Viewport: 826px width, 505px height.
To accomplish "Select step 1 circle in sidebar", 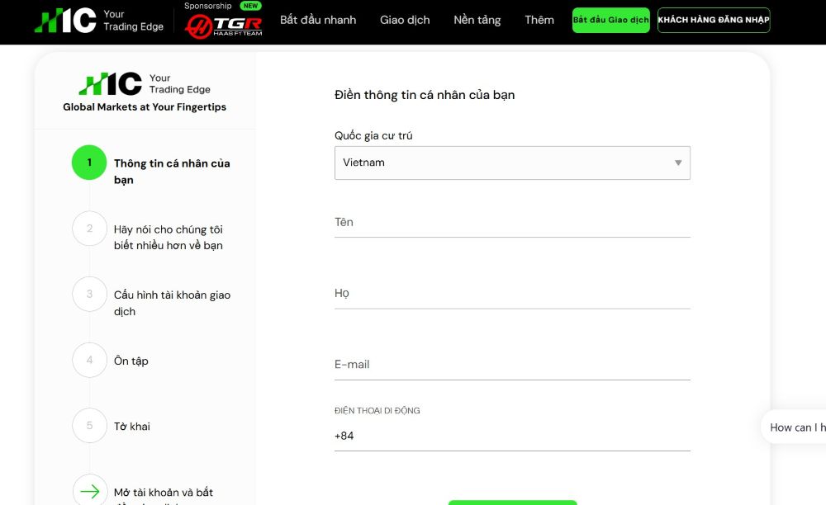I will [89, 163].
